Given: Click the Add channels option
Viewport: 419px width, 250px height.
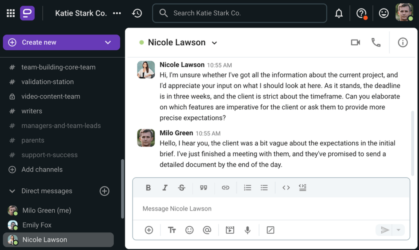Looking at the screenshot, I should 41,170.
